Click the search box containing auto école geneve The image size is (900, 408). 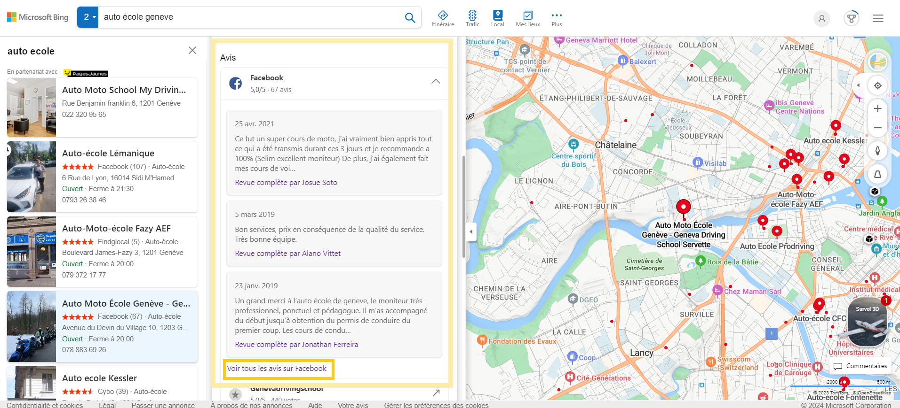click(x=249, y=17)
